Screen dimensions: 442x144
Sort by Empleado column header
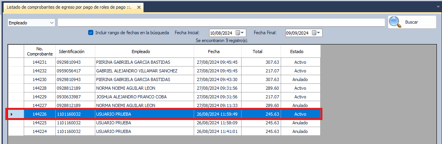point(144,52)
